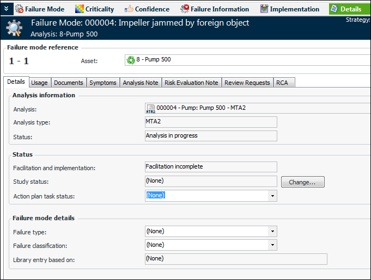Click the Change... button for Study status
Screen dimensions: 371x280
(302, 182)
